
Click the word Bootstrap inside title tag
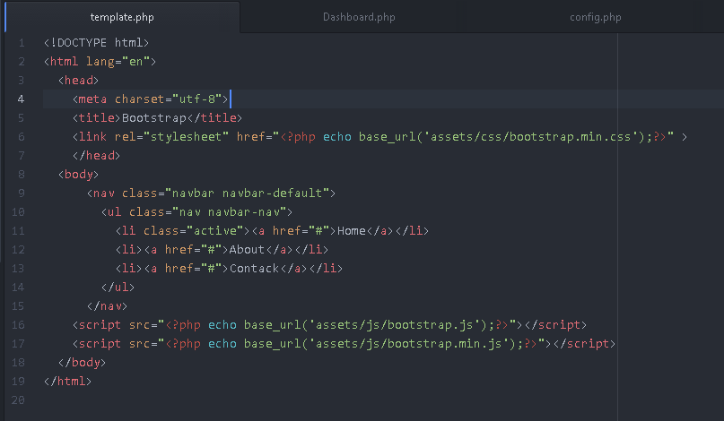click(153, 118)
